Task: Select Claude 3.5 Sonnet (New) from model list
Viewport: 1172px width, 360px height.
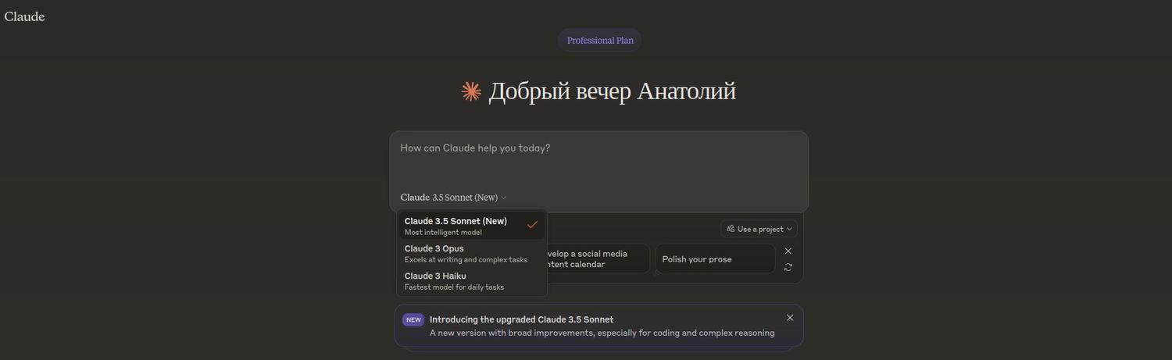Action: 471,226
